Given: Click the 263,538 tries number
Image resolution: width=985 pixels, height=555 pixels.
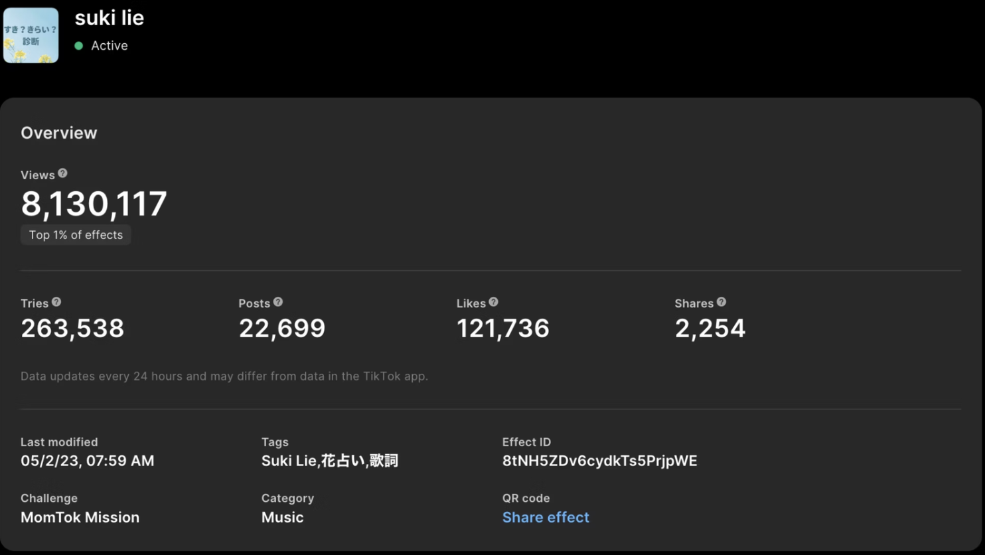Looking at the screenshot, I should click(x=72, y=329).
